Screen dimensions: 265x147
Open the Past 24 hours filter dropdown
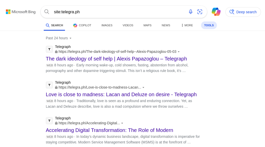tap(59, 38)
